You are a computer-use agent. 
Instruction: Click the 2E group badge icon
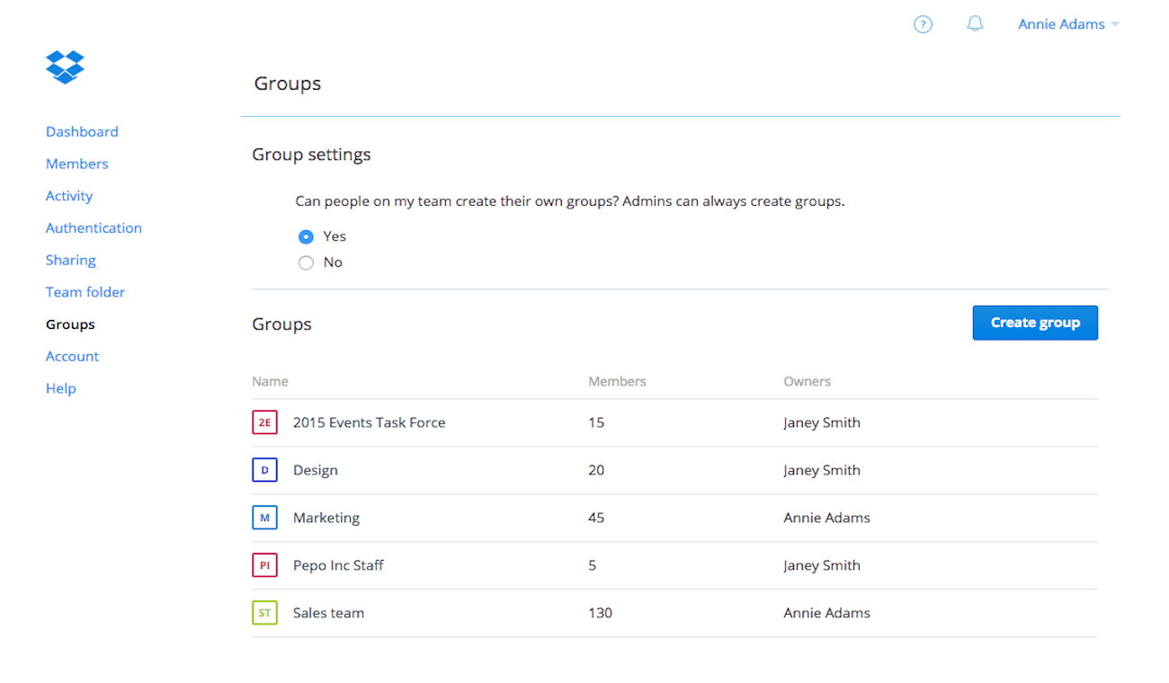pyautogui.click(x=264, y=422)
